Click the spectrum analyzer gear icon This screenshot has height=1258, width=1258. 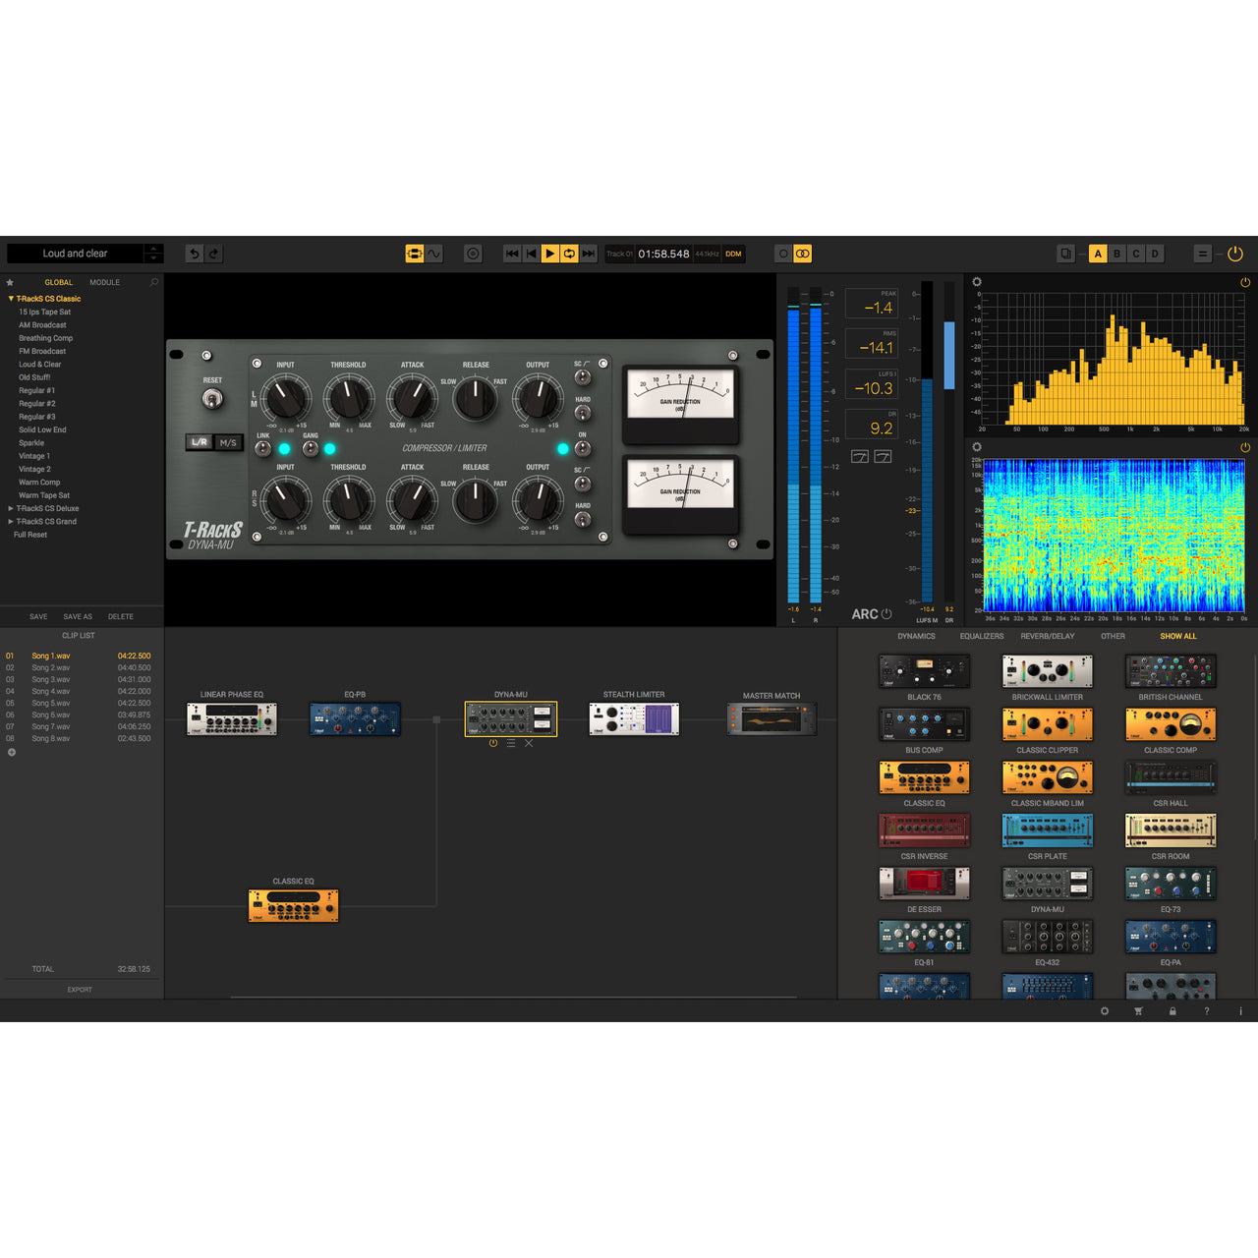[x=977, y=282]
